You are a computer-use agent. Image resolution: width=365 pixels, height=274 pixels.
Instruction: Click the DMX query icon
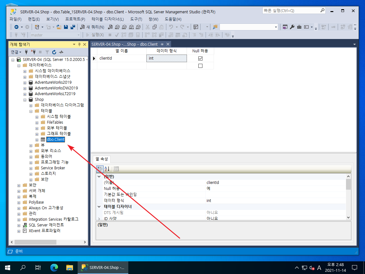(x=124, y=27)
